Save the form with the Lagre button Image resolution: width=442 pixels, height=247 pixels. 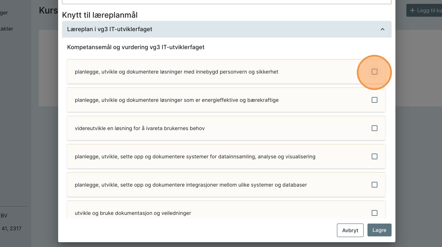click(379, 230)
